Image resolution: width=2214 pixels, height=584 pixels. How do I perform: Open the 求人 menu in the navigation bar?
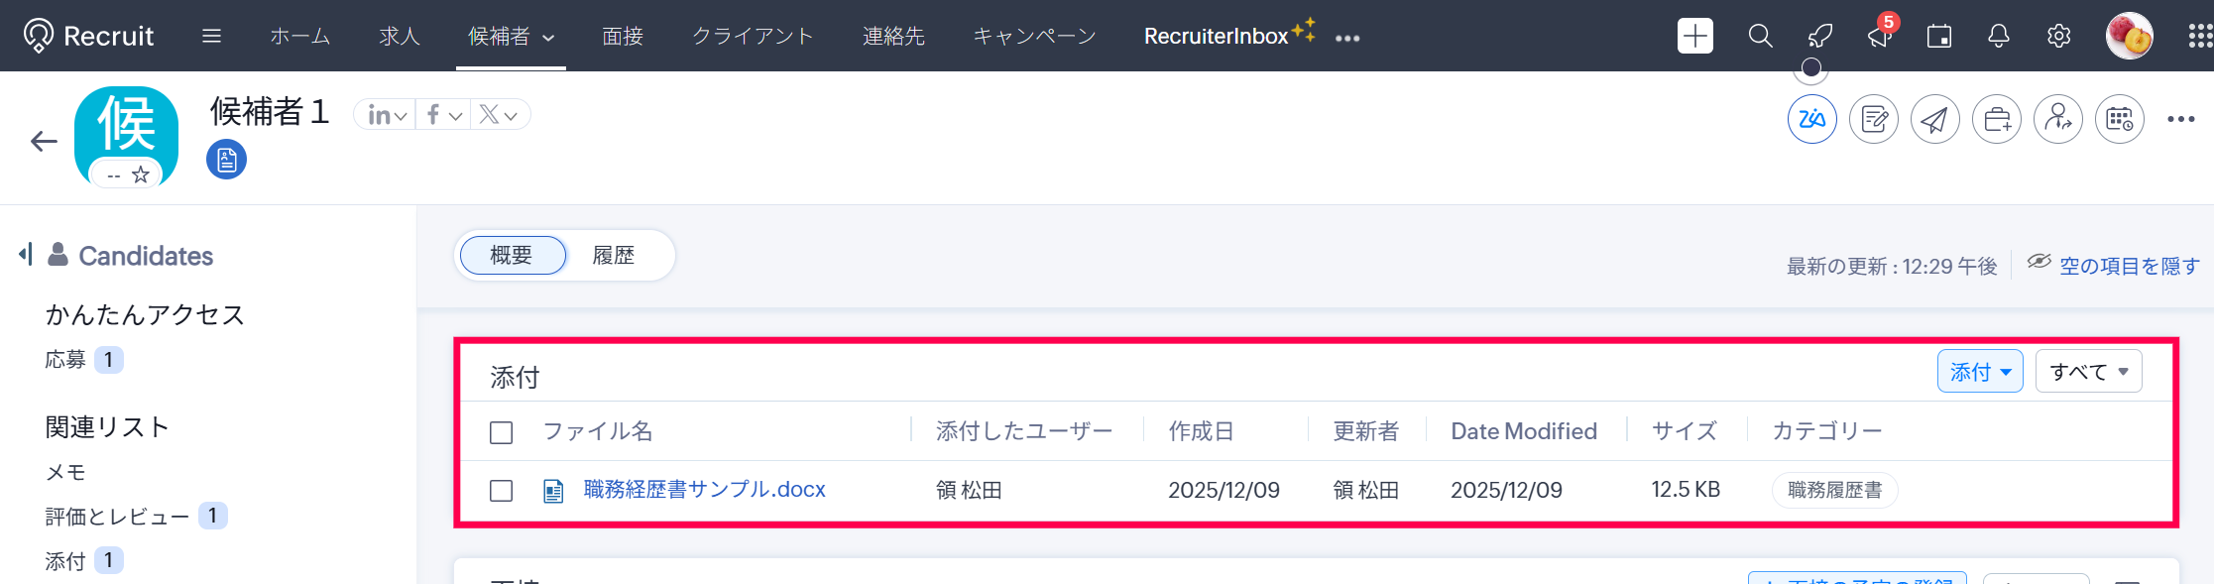point(400,37)
